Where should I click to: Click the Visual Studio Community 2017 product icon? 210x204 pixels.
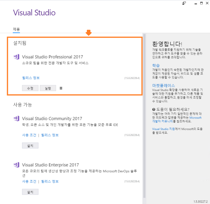tap(16, 118)
